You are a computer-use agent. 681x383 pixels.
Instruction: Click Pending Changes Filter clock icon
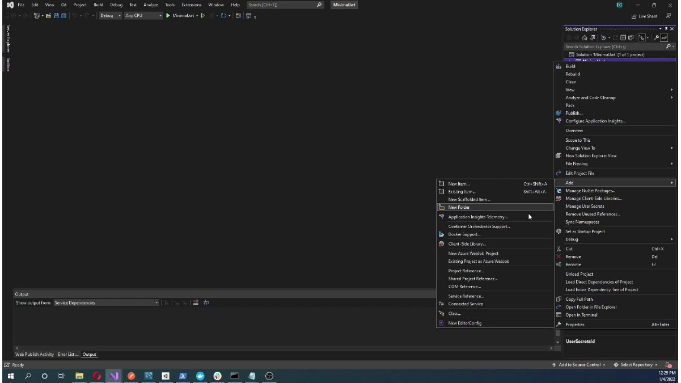(x=604, y=38)
